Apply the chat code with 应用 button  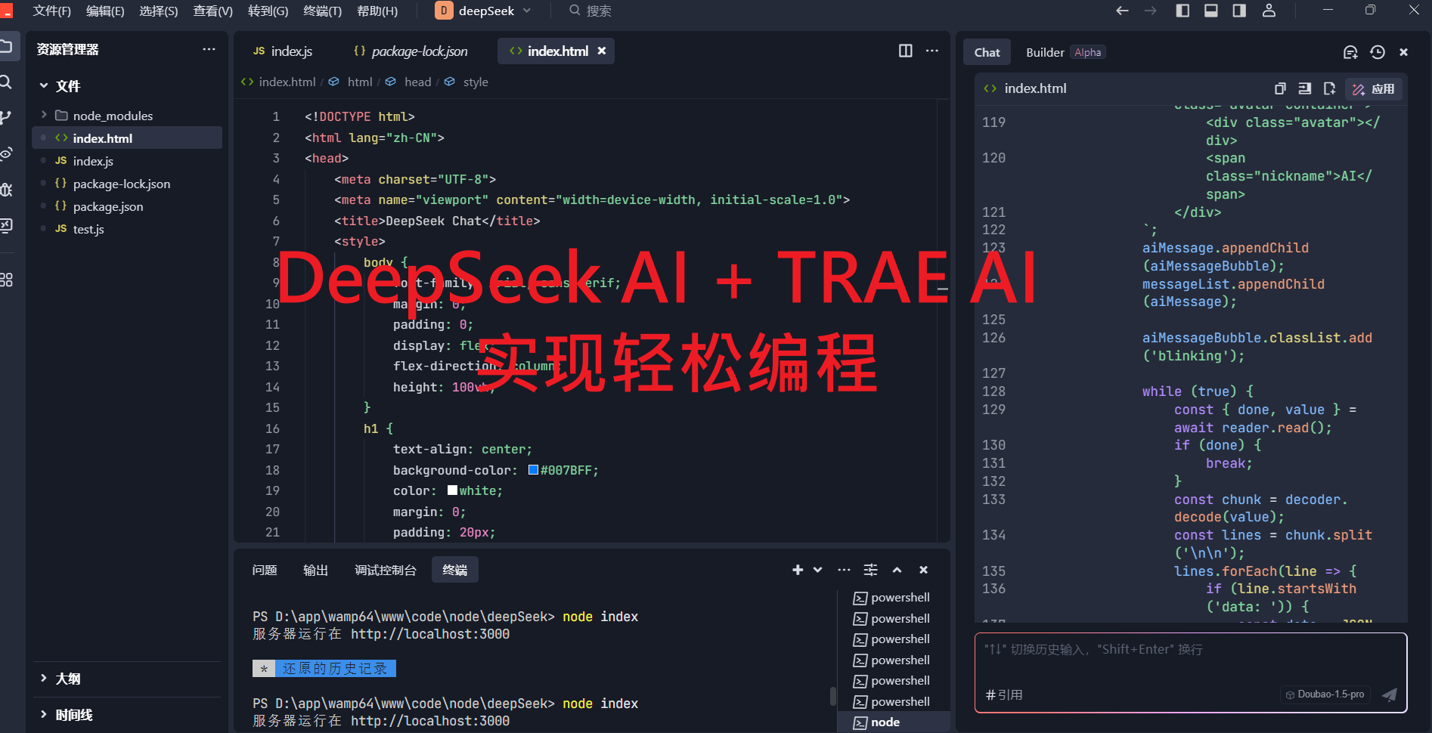tap(1374, 89)
